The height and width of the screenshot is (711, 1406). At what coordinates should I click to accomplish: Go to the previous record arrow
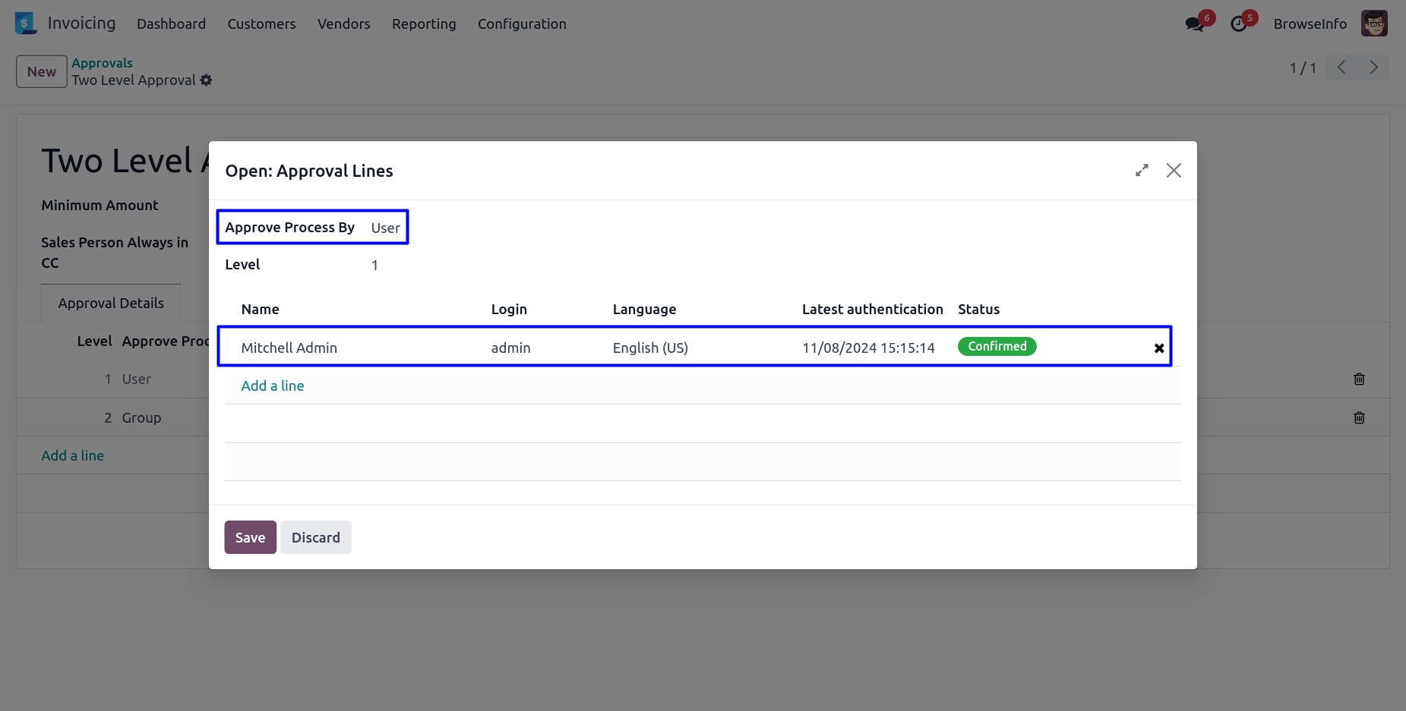tap(1341, 68)
